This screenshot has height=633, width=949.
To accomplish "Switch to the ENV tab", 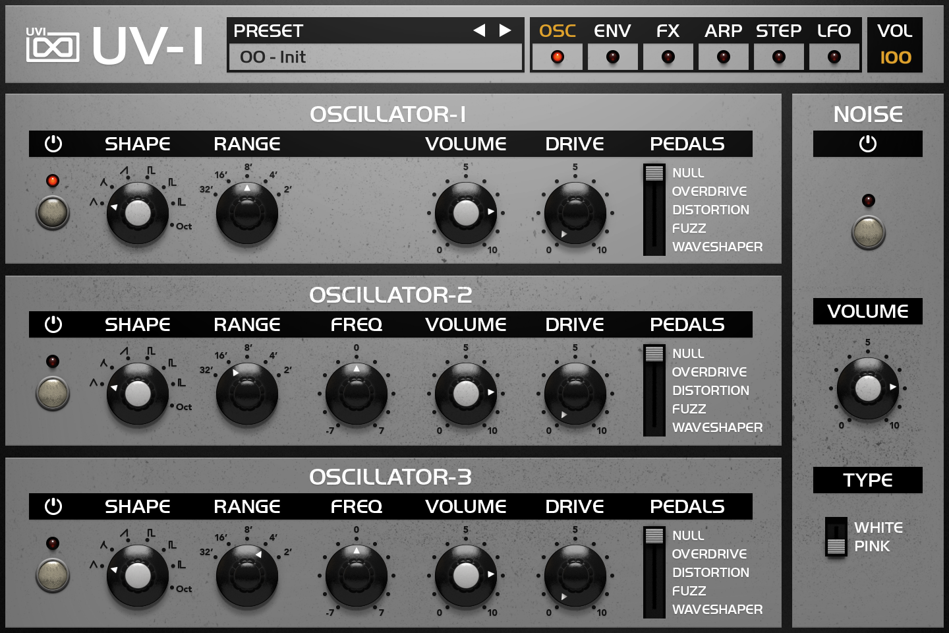I will [x=612, y=30].
